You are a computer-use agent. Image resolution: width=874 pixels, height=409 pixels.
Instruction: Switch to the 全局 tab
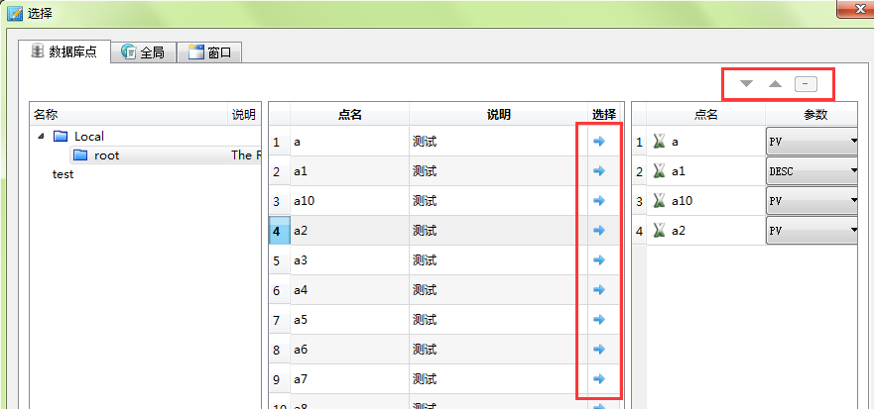tap(143, 52)
